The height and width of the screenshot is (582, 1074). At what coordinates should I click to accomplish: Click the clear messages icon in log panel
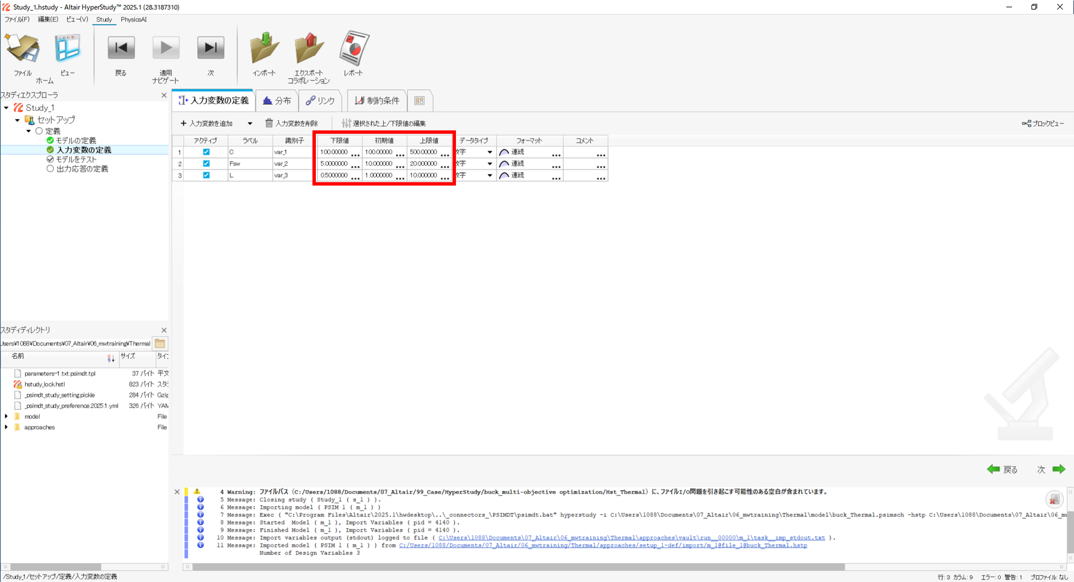pos(1054,499)
